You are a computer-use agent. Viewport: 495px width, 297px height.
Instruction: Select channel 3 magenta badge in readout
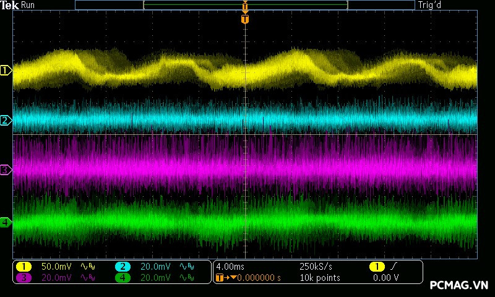[24, 278]
